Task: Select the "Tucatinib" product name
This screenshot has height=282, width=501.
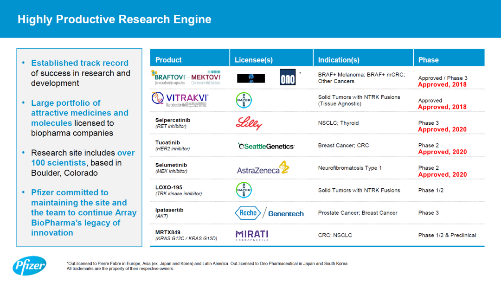Action: pos(167,142)
